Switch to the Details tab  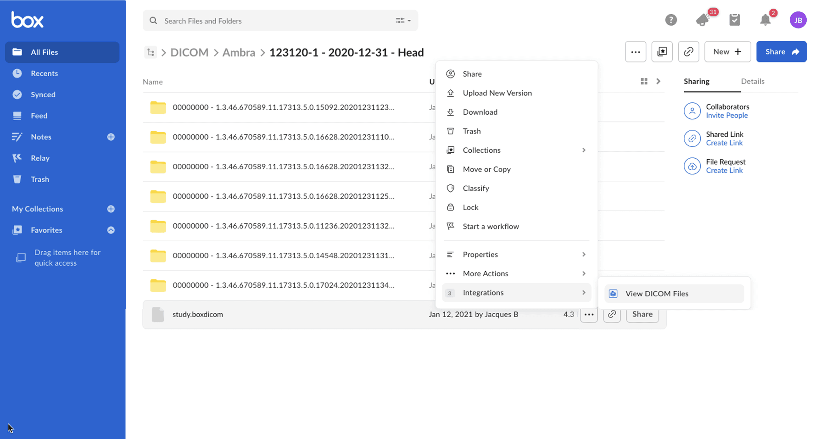(753, 81)
